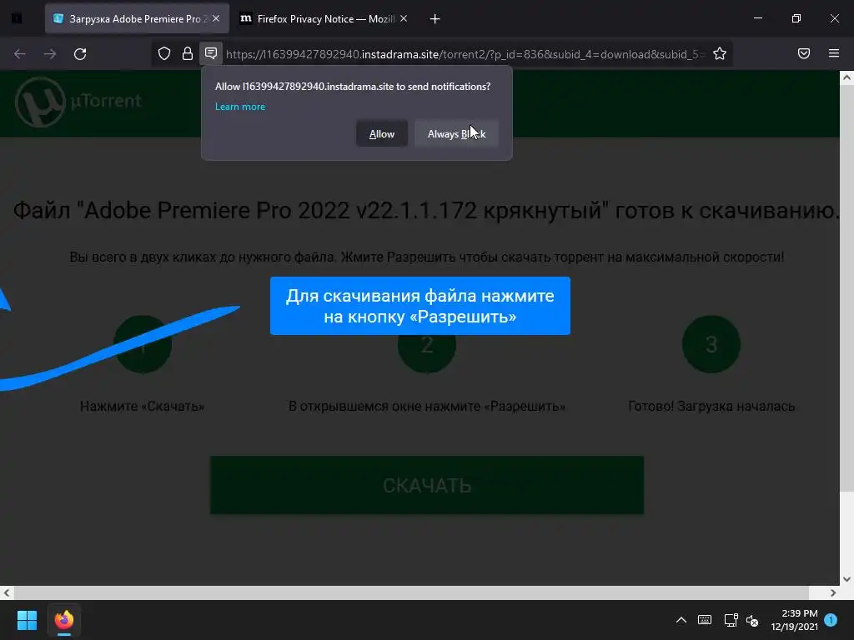Click the headline Файл Adobe Premiere Pro 2022
The width and height of the screenshot is (854, 640).
coord(426,211)
